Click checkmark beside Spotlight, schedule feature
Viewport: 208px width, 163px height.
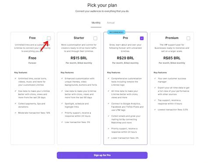click(x=62, y=104)
